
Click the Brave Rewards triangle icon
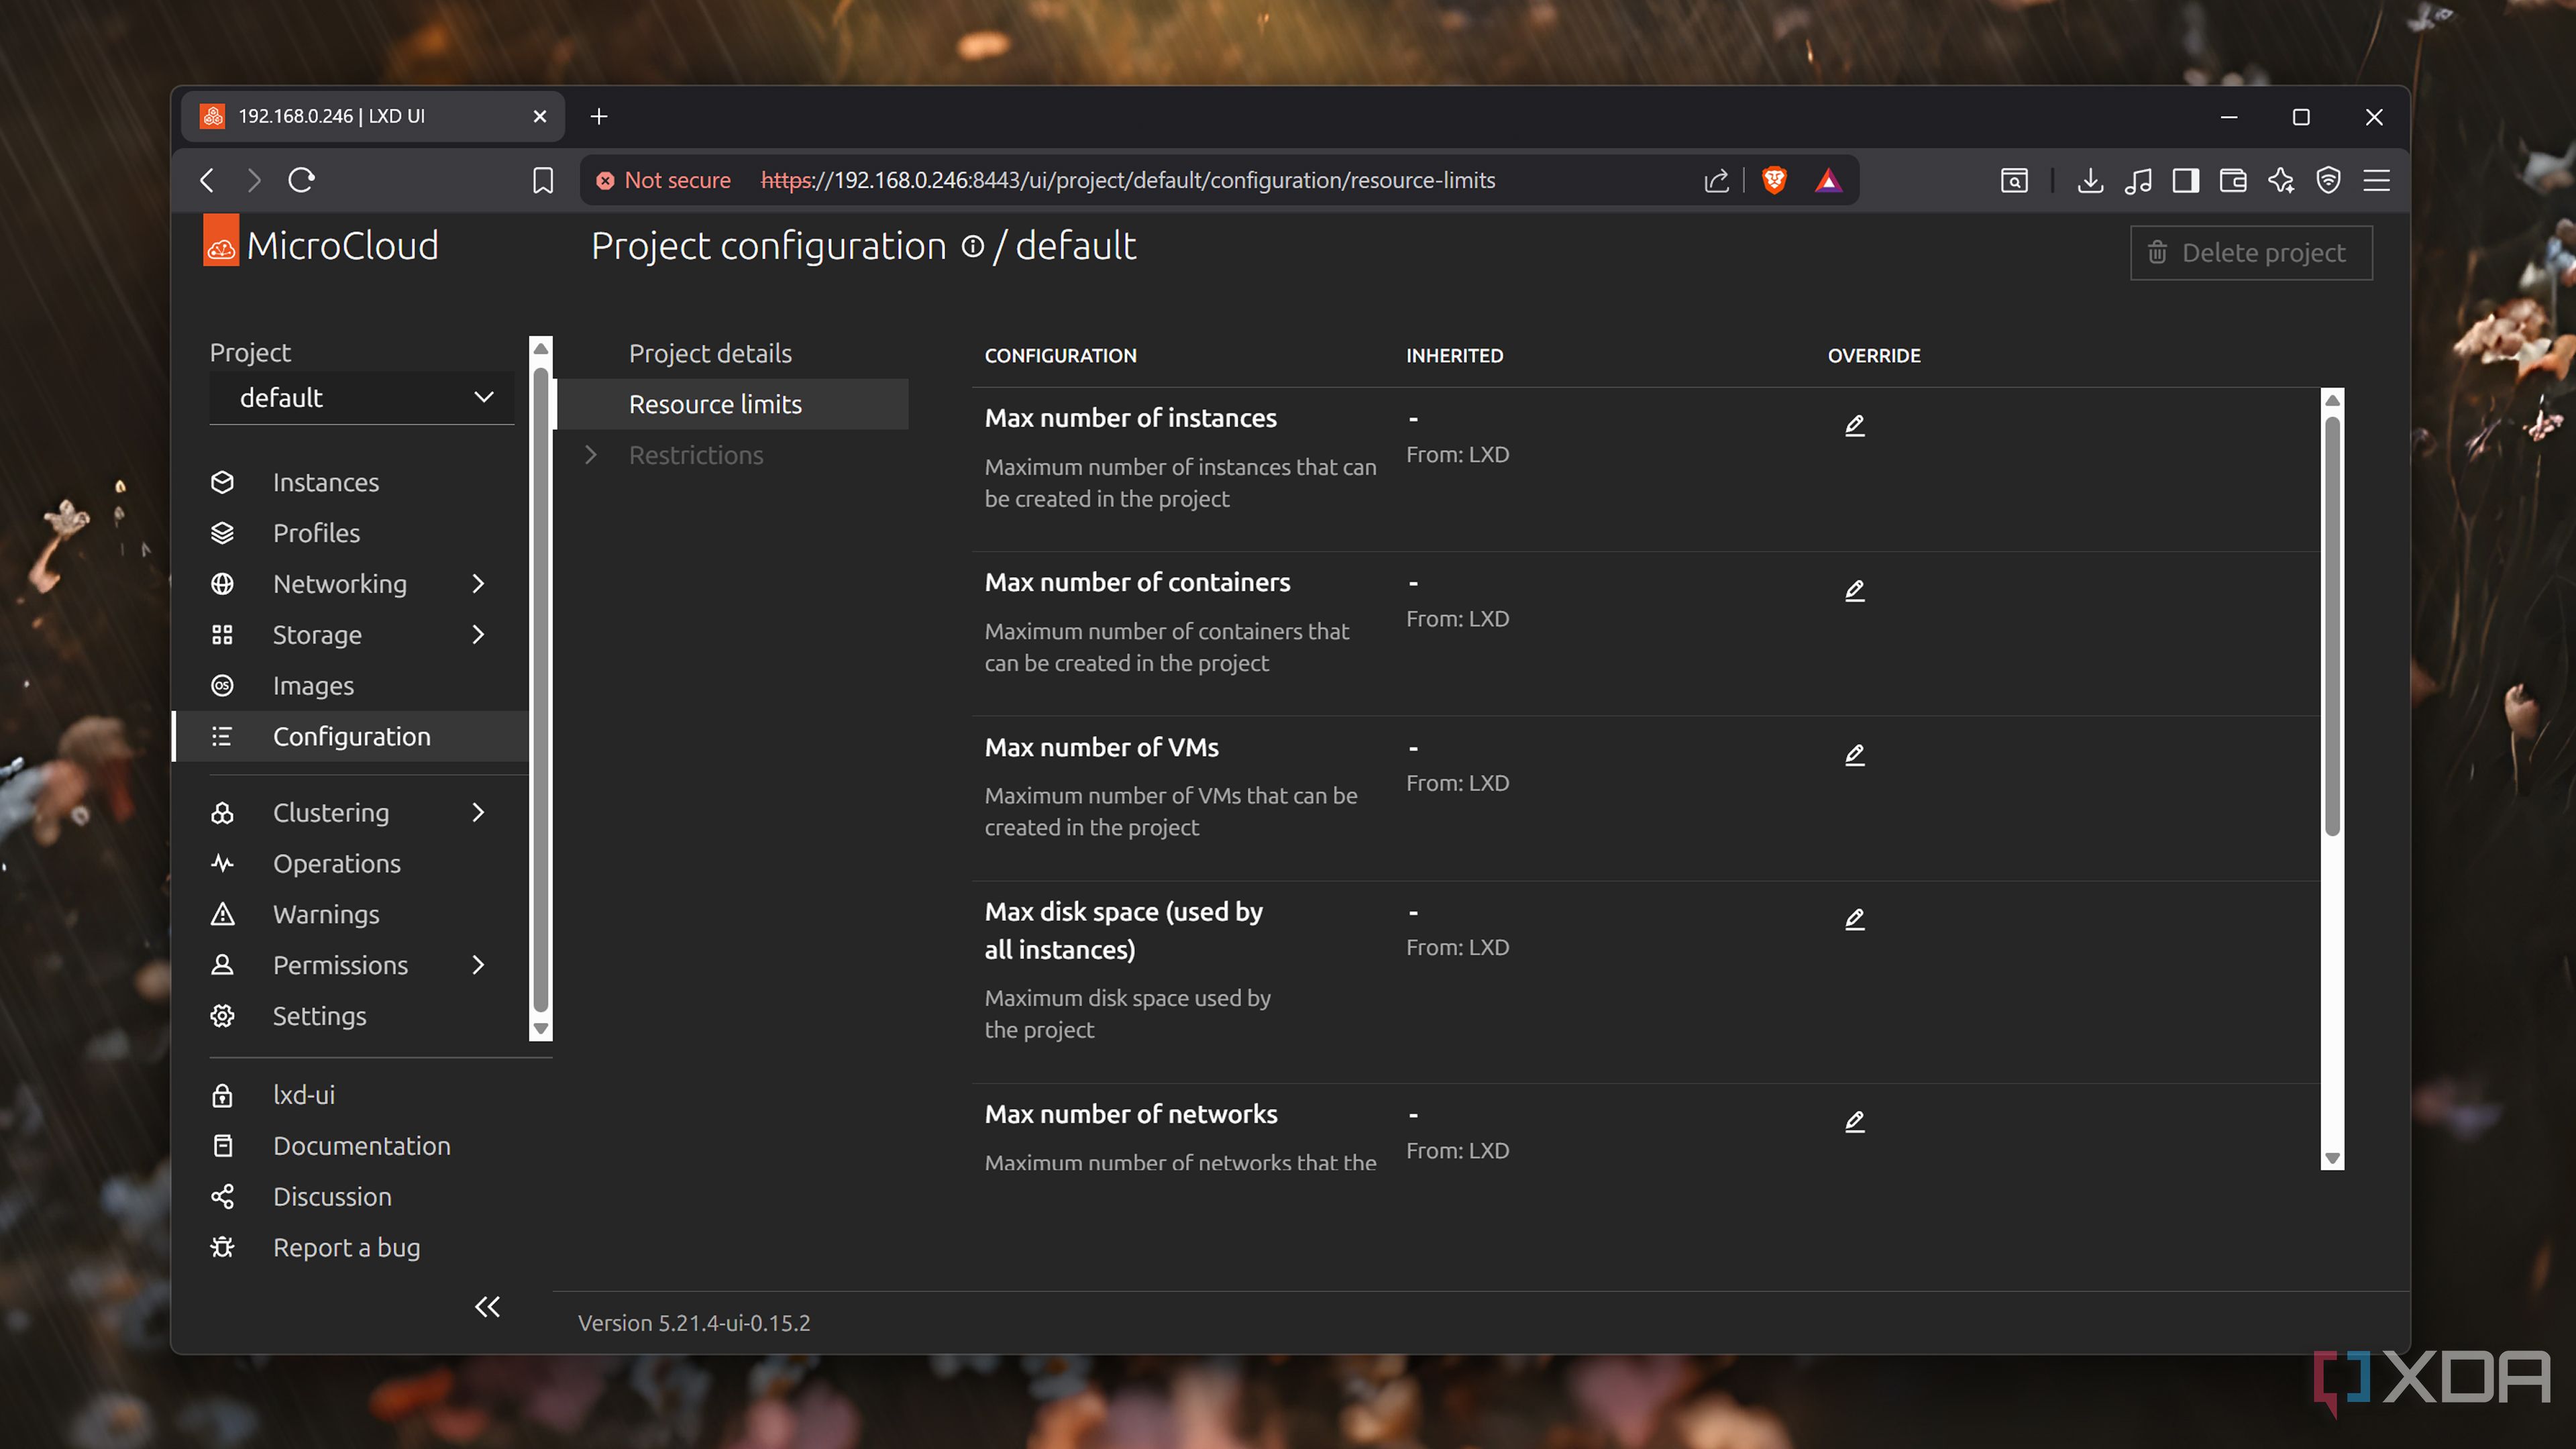[1828, 180]
